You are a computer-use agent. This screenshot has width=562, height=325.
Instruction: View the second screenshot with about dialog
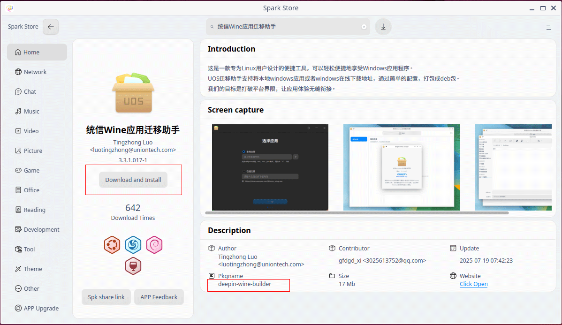tap(402, 167)
